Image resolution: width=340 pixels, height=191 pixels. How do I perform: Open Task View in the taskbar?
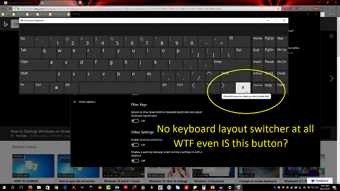pyautogui.click(x=21, y=187)
